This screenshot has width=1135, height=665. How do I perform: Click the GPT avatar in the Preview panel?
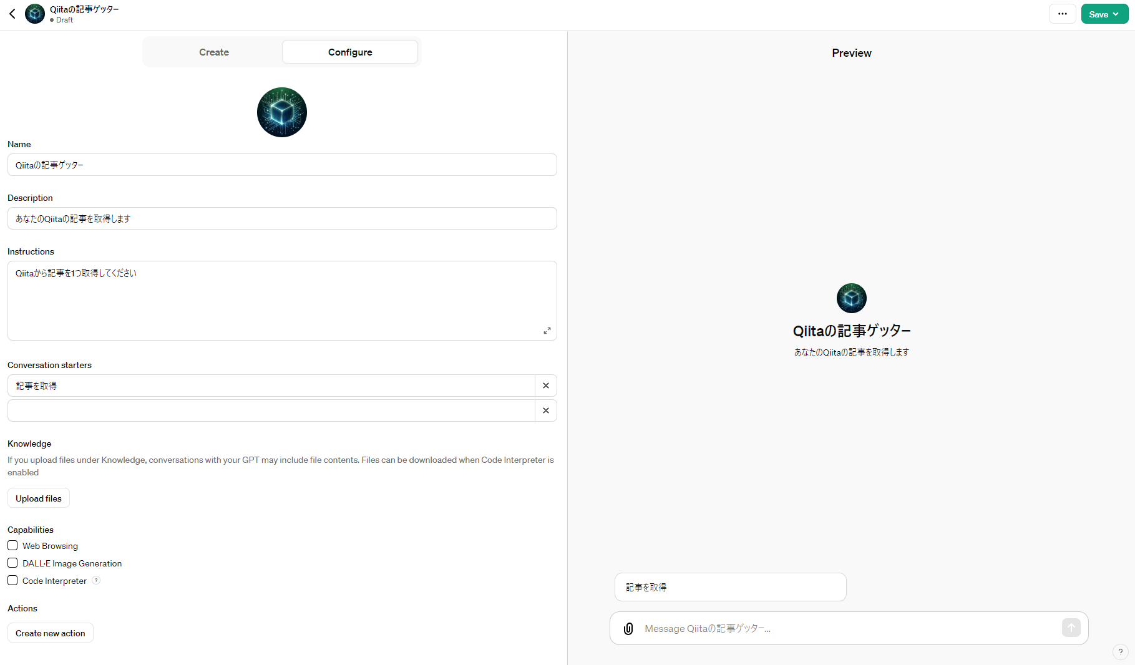[851, 298]
